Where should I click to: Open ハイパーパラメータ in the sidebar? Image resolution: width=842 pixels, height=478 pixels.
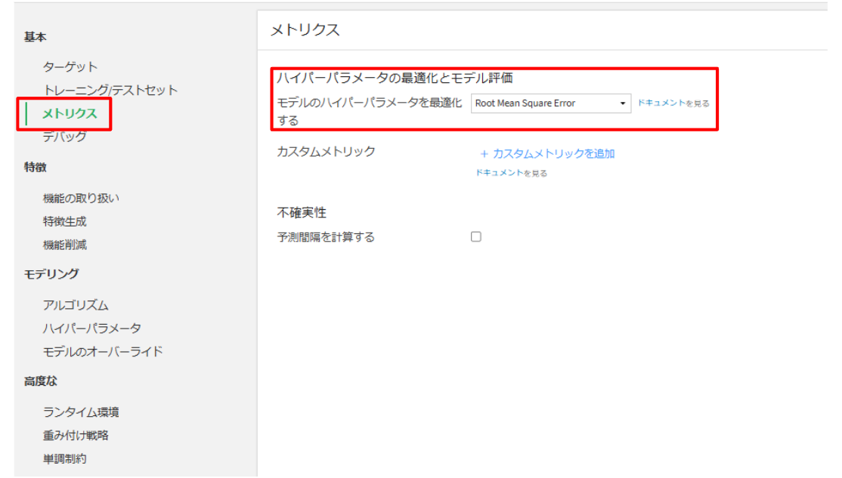tap(91, 328)
